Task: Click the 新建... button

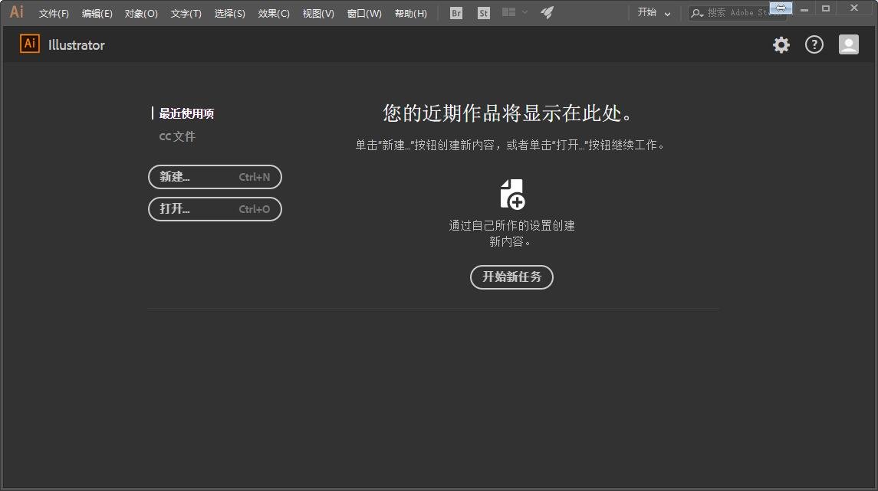Action: point(215,177)
